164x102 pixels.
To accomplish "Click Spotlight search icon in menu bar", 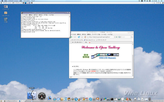I will (161, 1).
